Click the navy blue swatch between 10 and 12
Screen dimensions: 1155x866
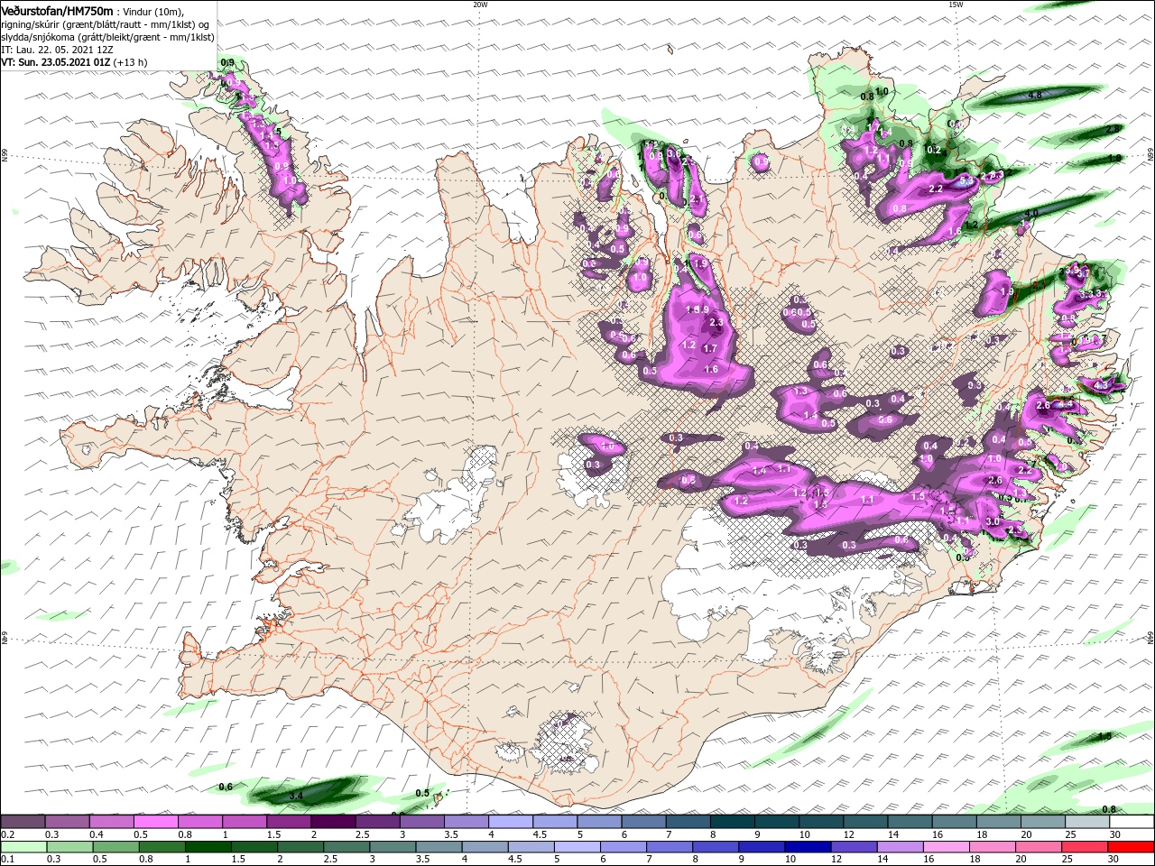click(x=807, y=847)
